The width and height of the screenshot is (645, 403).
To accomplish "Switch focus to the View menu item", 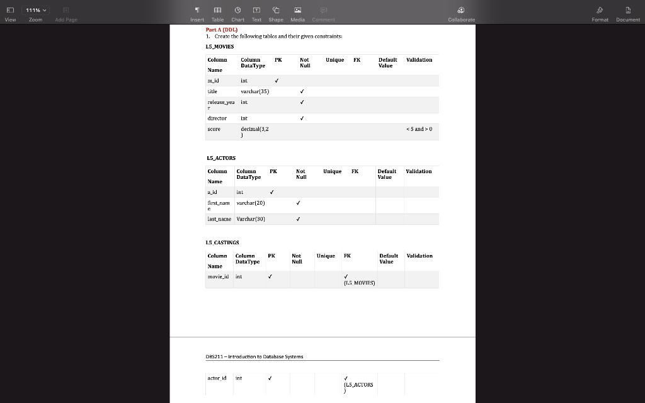I will [x=10, y=20].
